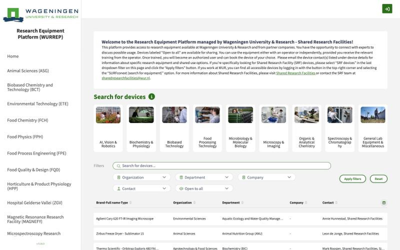Screen dimensions: 400x250
Task: Select Food Processing Technology category card
Action: tap(207, 128)
